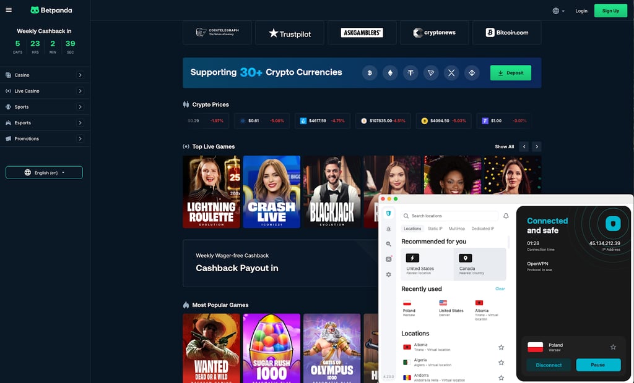This screenshot has height=383, width=634.
Task: Open the Lightning Roulette game
Action: pos(212,192)
